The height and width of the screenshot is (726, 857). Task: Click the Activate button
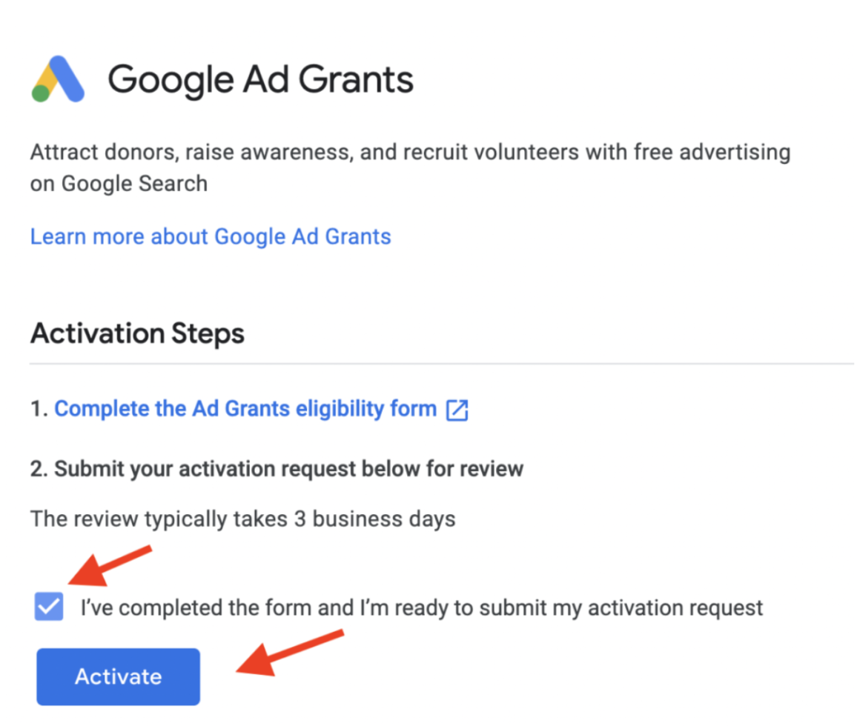tap(118, 676)
